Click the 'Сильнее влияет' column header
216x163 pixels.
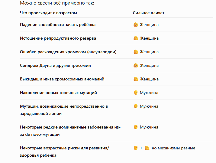point(149,13)
